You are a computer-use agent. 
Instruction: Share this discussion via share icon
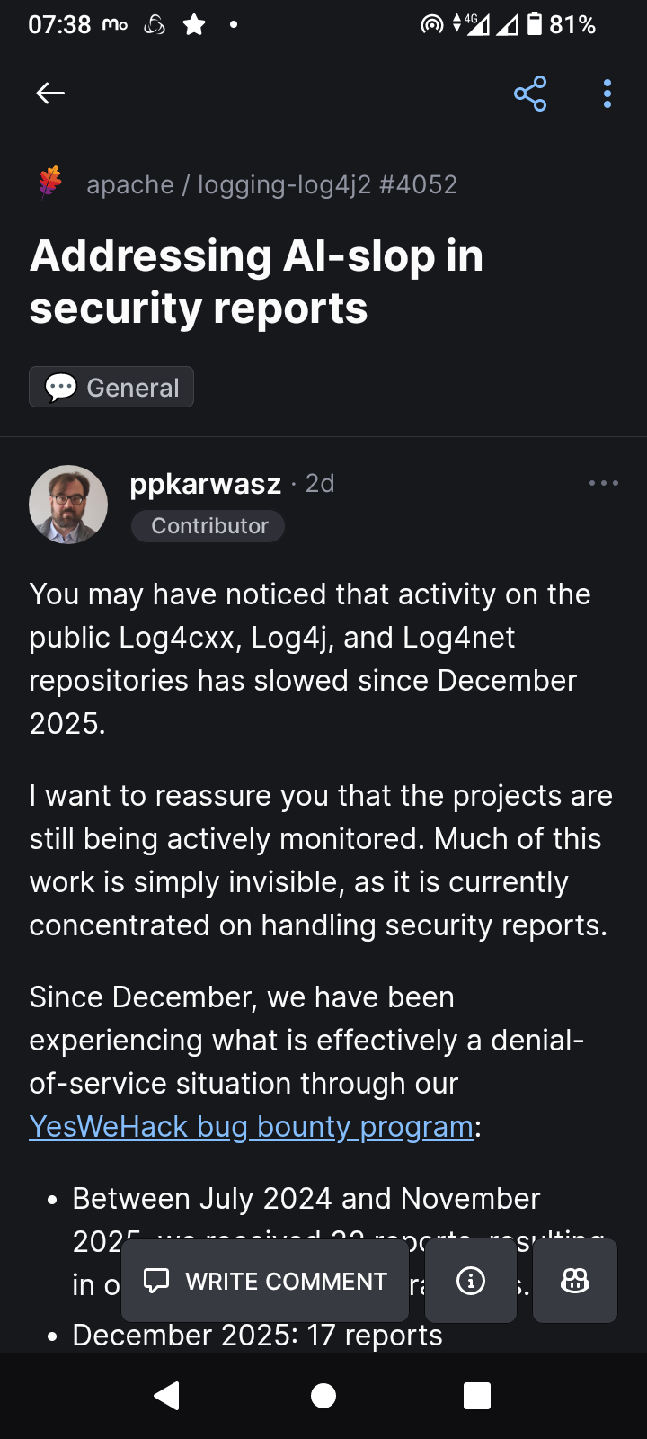(x=530, y=93)
